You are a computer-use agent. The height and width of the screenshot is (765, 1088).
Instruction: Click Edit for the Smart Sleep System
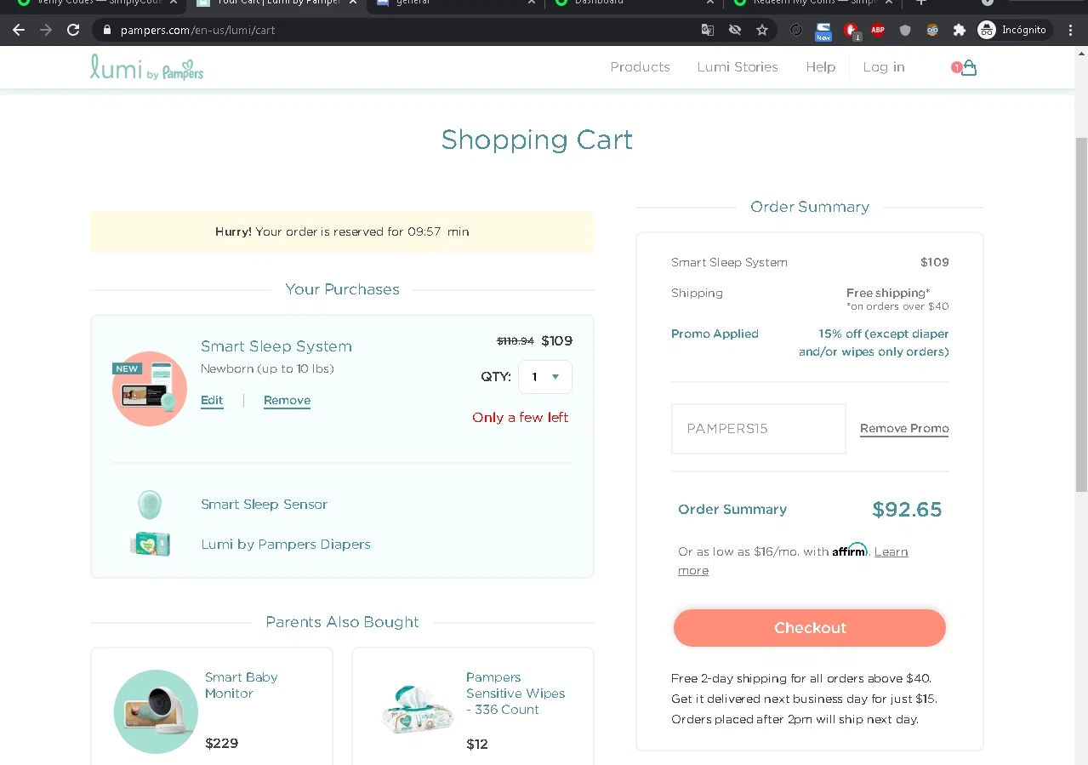212,401
